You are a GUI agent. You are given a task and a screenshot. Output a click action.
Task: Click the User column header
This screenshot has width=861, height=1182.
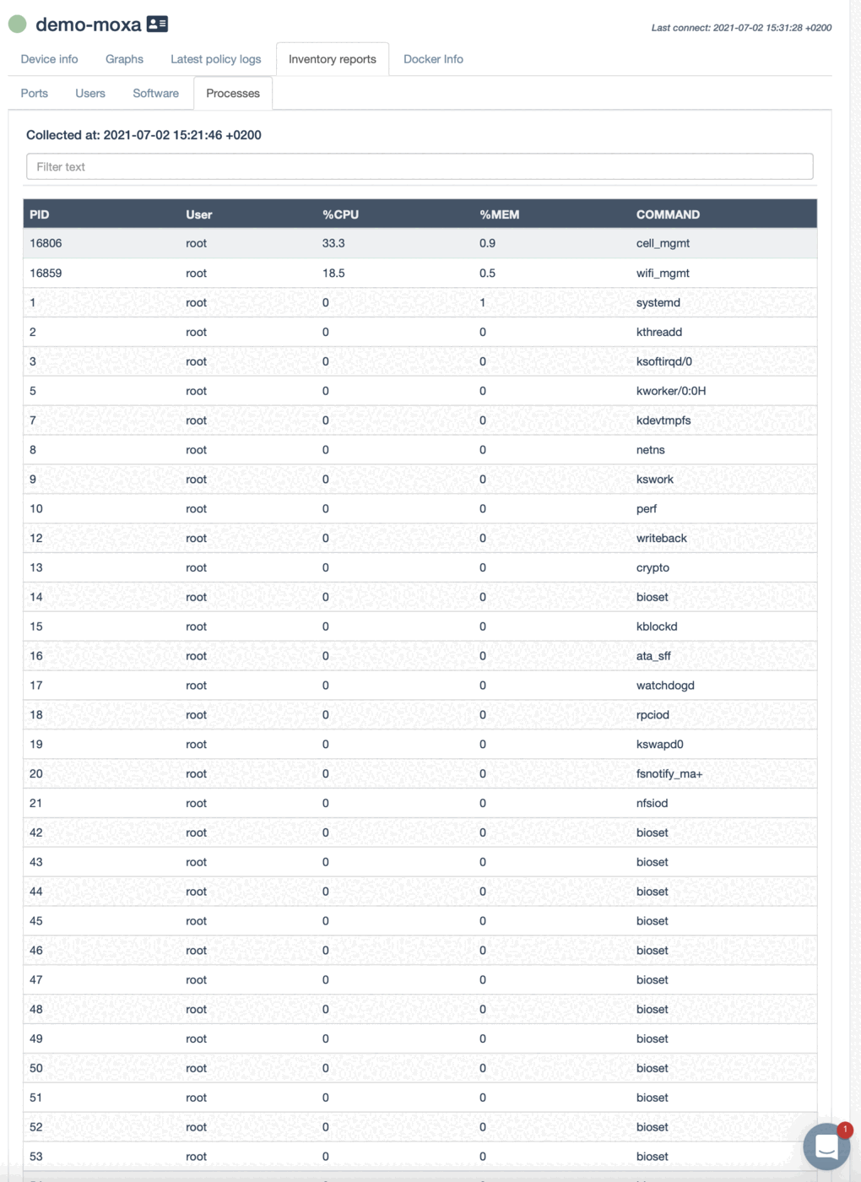[x=199, y=214]
